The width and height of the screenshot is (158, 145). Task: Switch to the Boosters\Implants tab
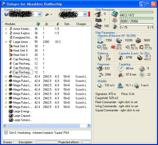[x=47, y=142]
